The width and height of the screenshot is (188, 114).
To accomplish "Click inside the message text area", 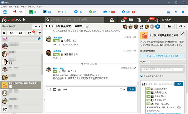I will click(x=92, y=102).
